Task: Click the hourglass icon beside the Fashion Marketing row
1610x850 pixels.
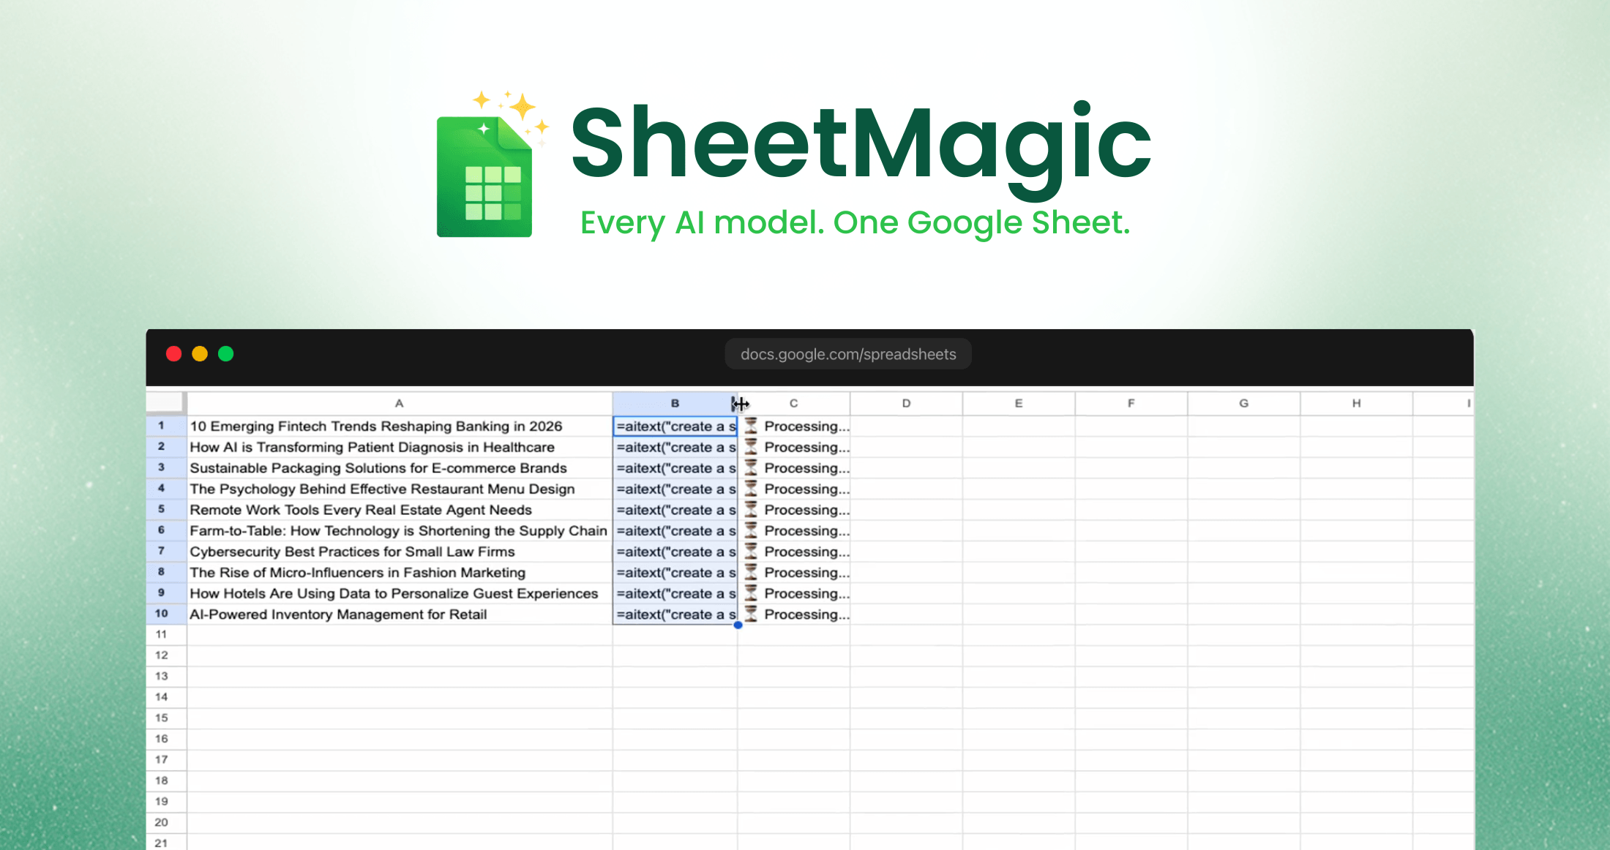Action: point(749,573)
